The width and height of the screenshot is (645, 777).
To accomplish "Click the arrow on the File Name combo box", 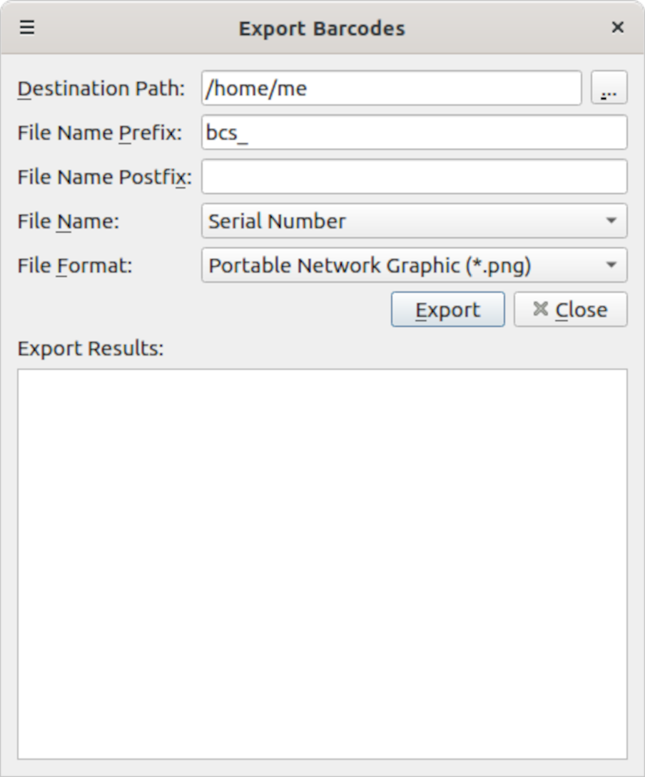I will click(x=611, y=221).
